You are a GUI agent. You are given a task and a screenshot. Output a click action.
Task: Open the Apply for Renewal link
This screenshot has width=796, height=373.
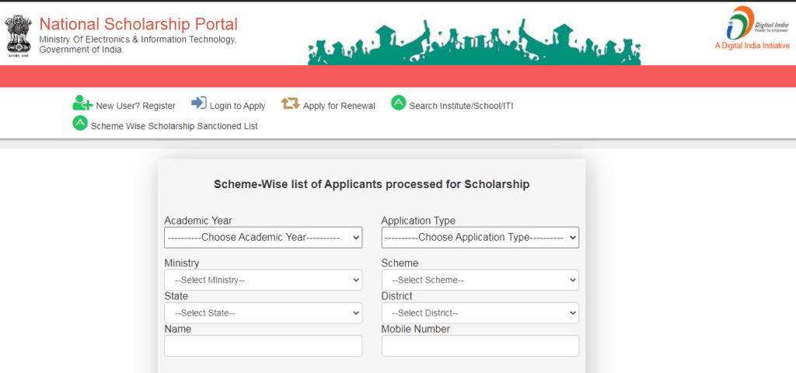pos(339,106)
